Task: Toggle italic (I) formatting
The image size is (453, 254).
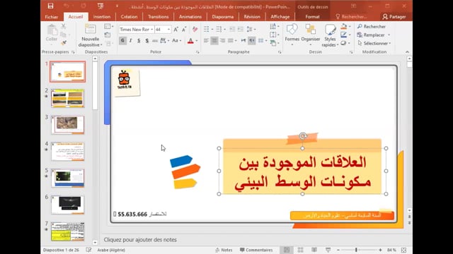Action: pyautogui.click(x=130, y=41)
